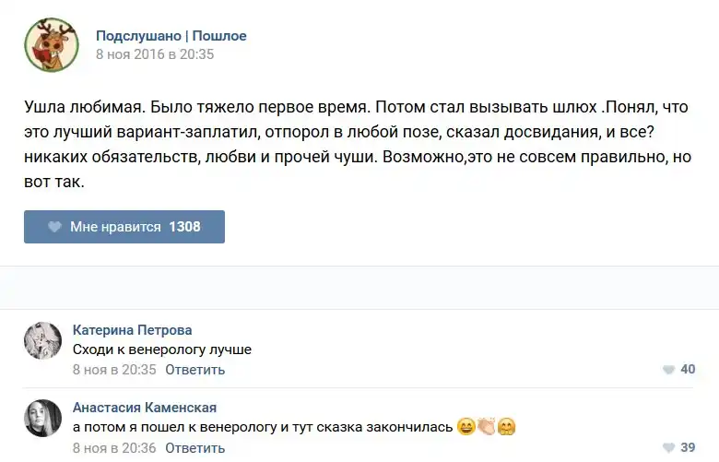The height and width of the screenshot is (462, 719).
Task: Like Анастасия Каменская's comment with the heart icon
Action: (x=668, y=448)
